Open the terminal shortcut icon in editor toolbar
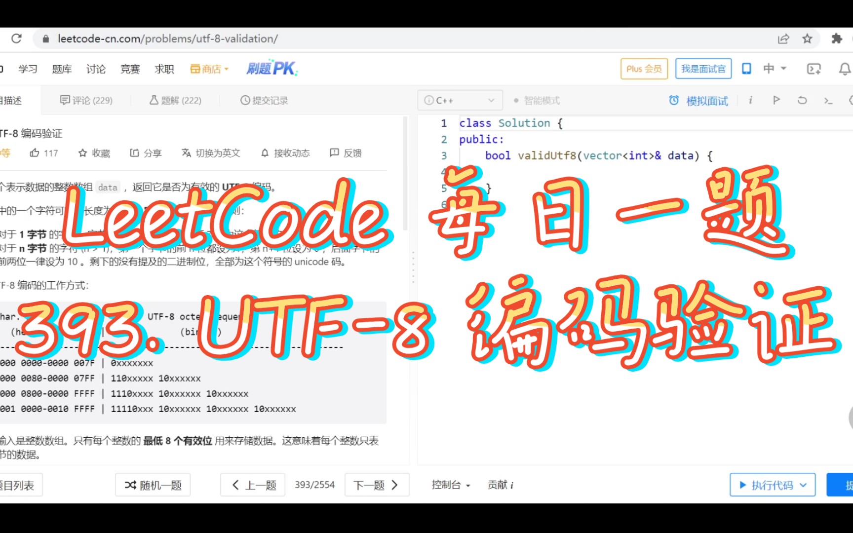 coord(828,101)
